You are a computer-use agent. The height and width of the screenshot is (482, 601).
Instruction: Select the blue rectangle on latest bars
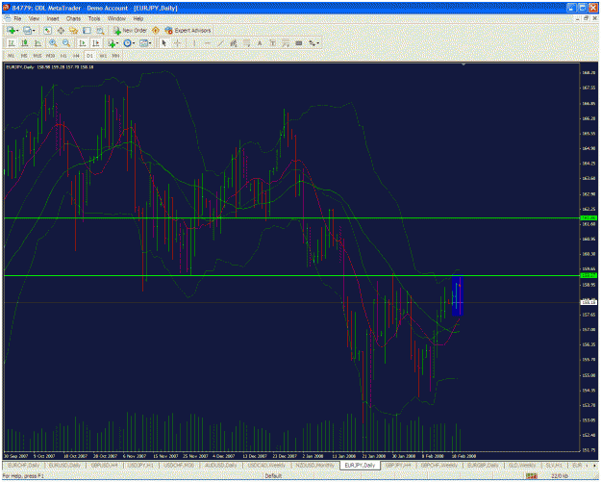pos(458,296)
